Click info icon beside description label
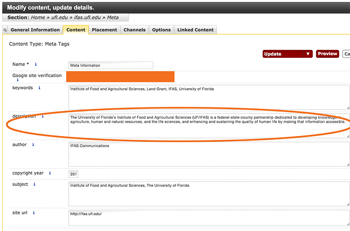The width and height of the screenshot is (350, 231). click(x=42, y=117)
